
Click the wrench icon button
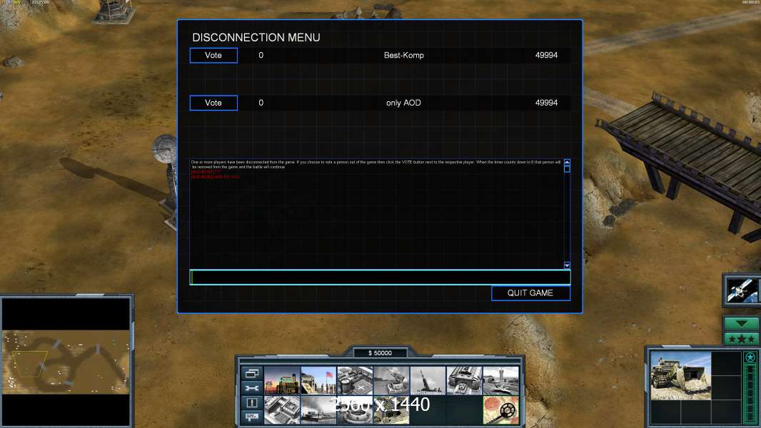coord(251,388)
